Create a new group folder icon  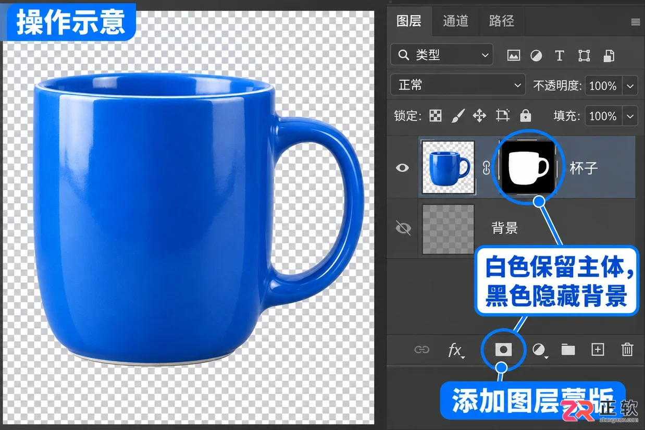click(x=568, y=350)
